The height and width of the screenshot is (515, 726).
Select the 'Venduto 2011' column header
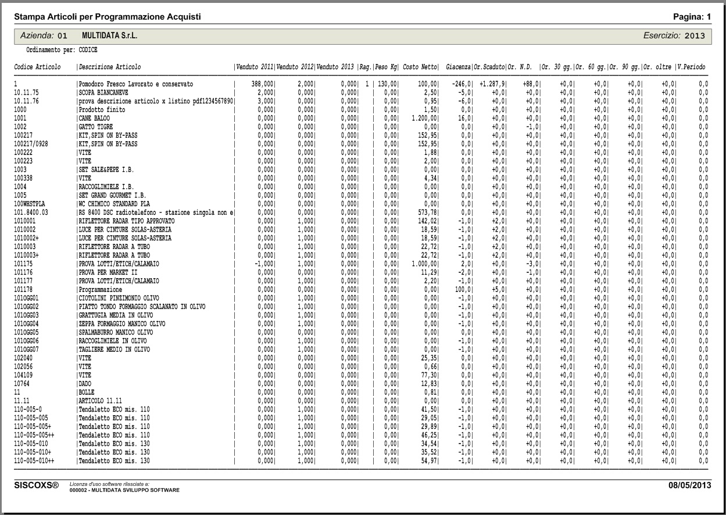pos(255,67)
